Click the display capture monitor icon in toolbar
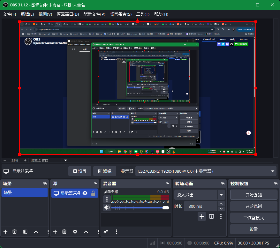 tap(6, 171)
